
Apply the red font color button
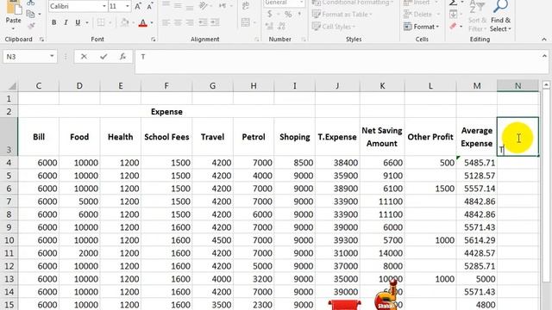tap(143, 23)
